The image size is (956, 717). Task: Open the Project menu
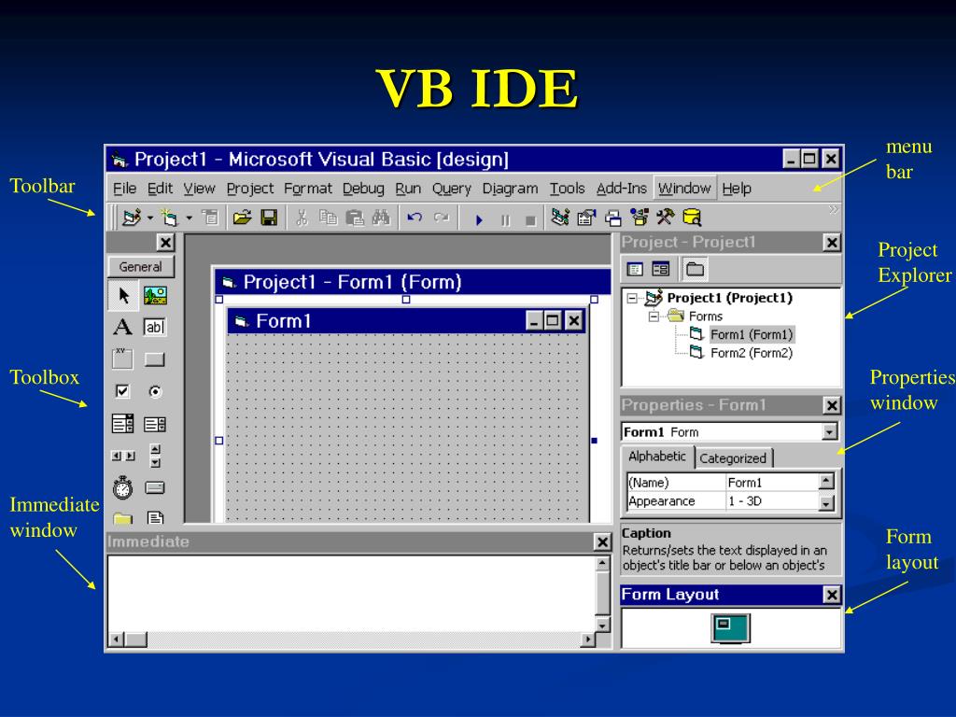(250, 189)
